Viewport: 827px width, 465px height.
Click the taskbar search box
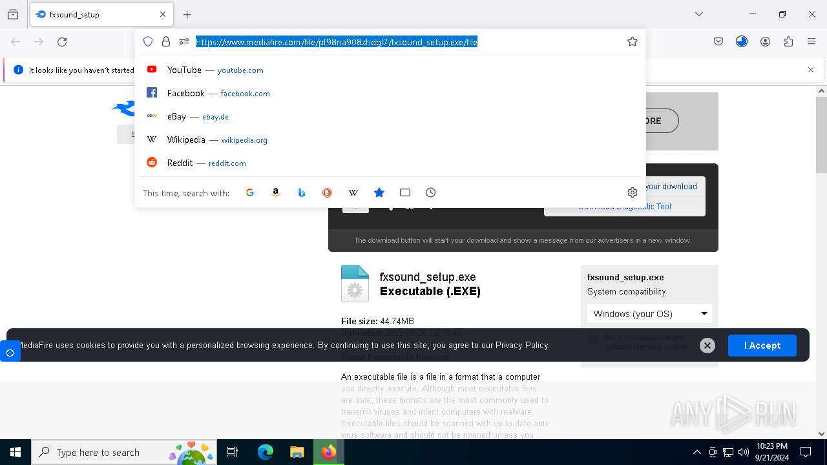pyautogui.click(x=125, y=452)
